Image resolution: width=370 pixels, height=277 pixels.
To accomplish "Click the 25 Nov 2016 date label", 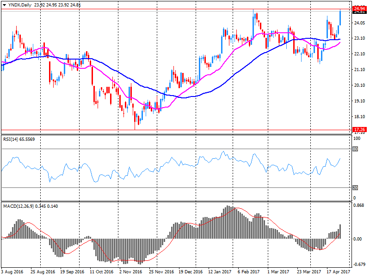I will point(161,271).
